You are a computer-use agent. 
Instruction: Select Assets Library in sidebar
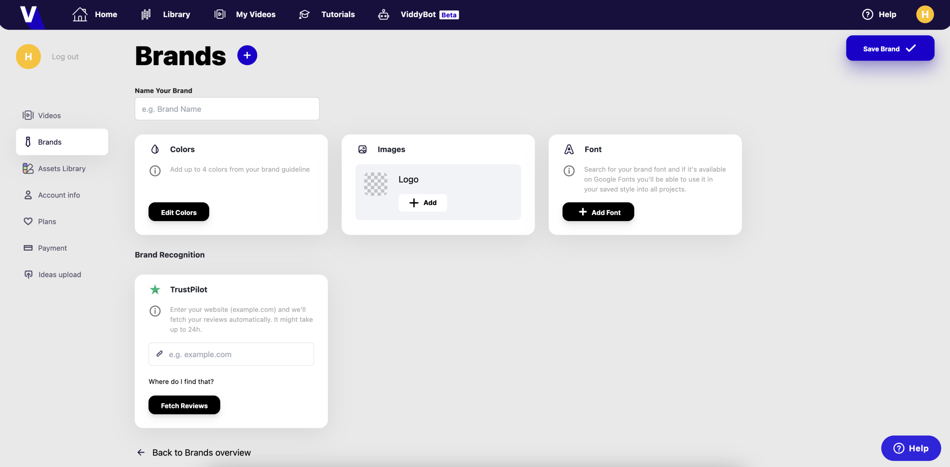tap(62, 169)
